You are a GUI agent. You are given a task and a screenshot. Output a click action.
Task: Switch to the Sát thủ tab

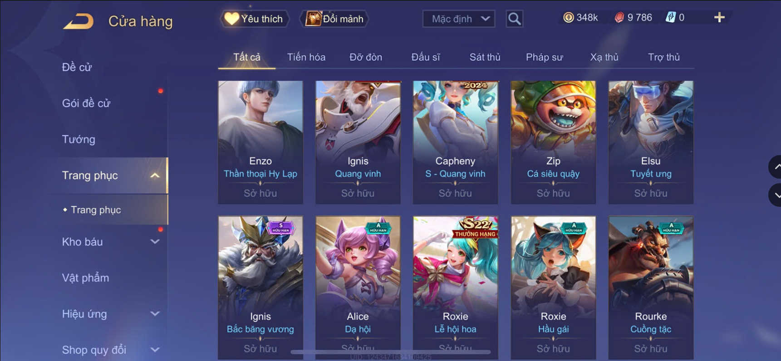coord(485,57)
